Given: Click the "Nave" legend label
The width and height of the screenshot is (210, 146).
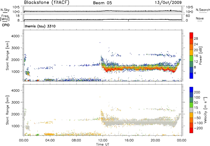Looking at the screenshot, I should pos(200,18).
